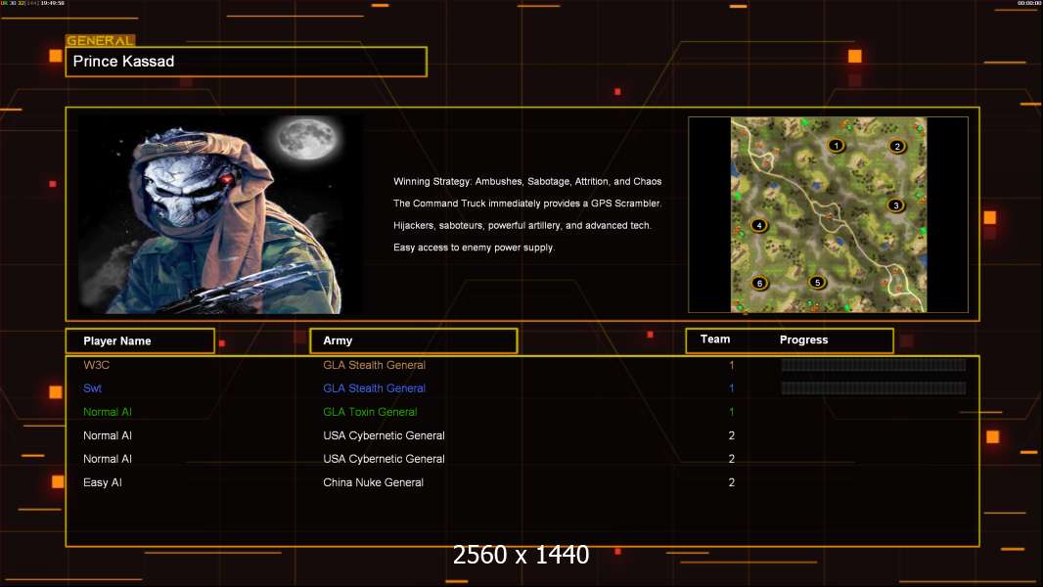Pick start position marker 5 on the map

click(x=818, y=283)
